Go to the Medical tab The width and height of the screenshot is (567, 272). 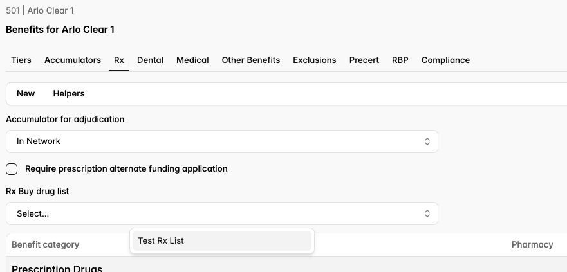[192, 60]
